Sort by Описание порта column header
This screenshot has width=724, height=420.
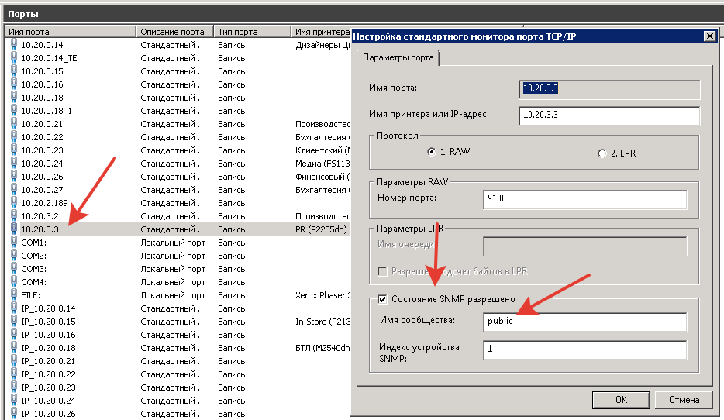174,32
